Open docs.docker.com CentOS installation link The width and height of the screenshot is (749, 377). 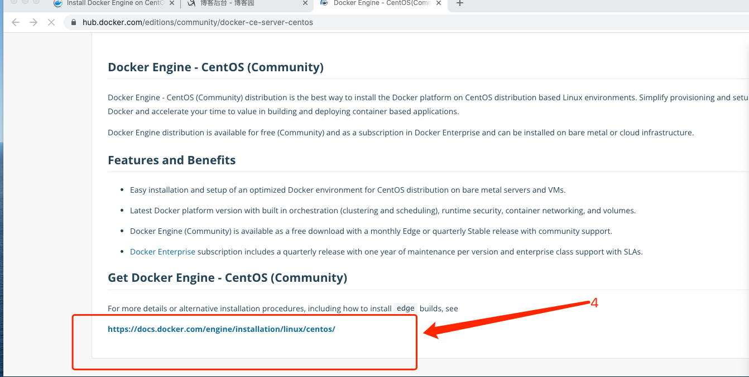[x=222, y=329]
